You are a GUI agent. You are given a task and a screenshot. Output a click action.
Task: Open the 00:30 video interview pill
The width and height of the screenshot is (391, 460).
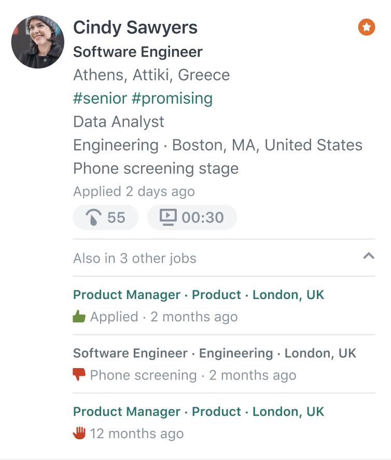click(x=192, y=218)
